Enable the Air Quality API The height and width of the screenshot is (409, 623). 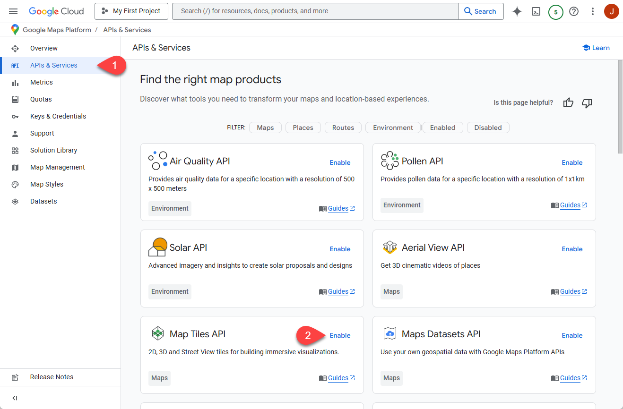pyautogui.click(x=340, y=162)
